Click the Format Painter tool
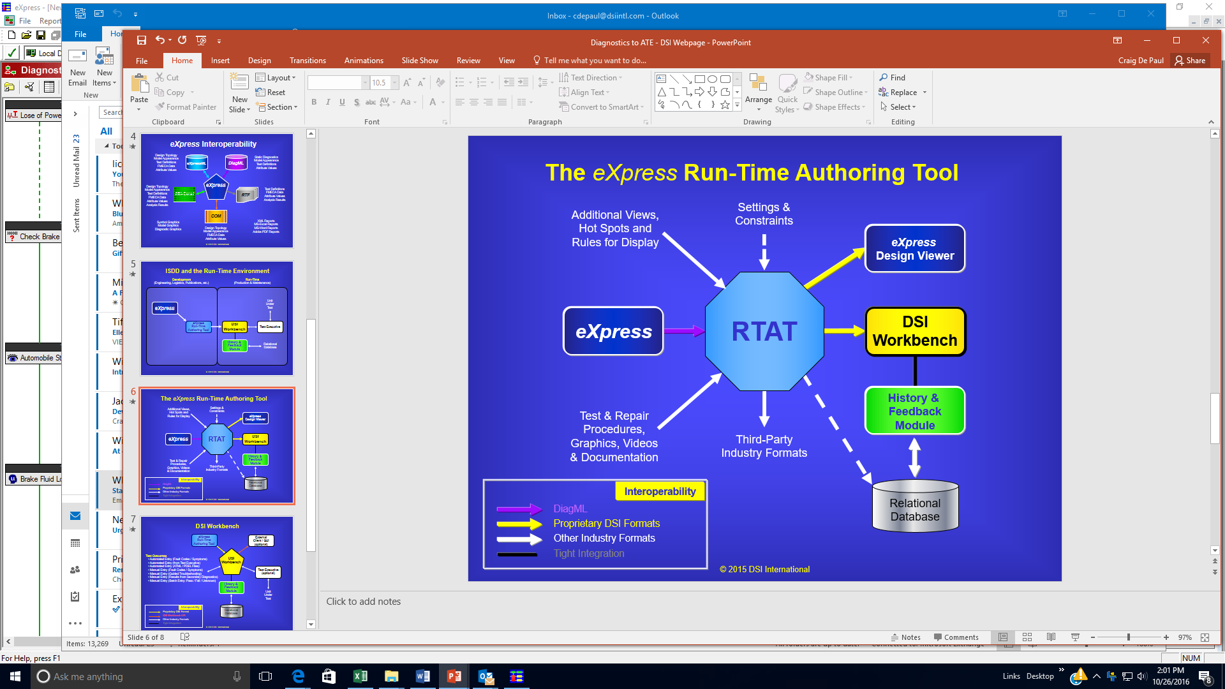Screen dimensions: 1225x689 click(185, 107)
